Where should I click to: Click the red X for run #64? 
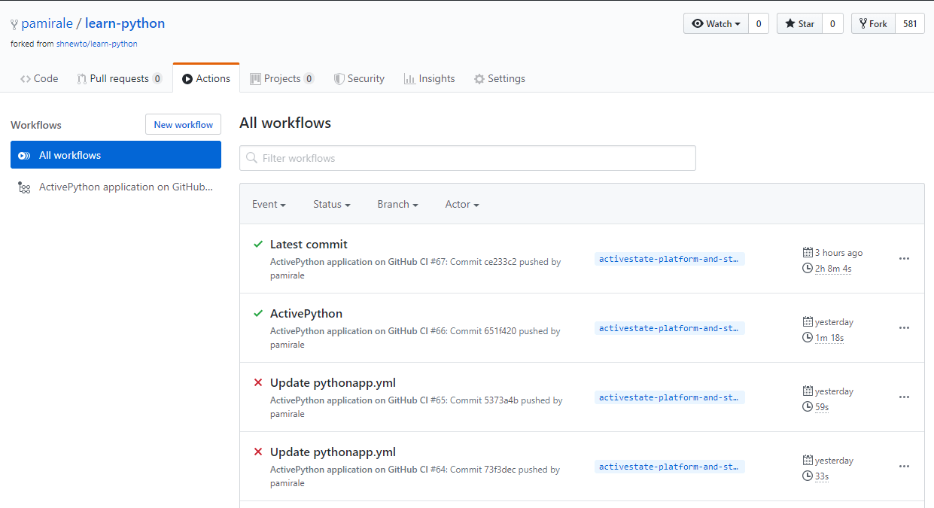coord(258,452)
